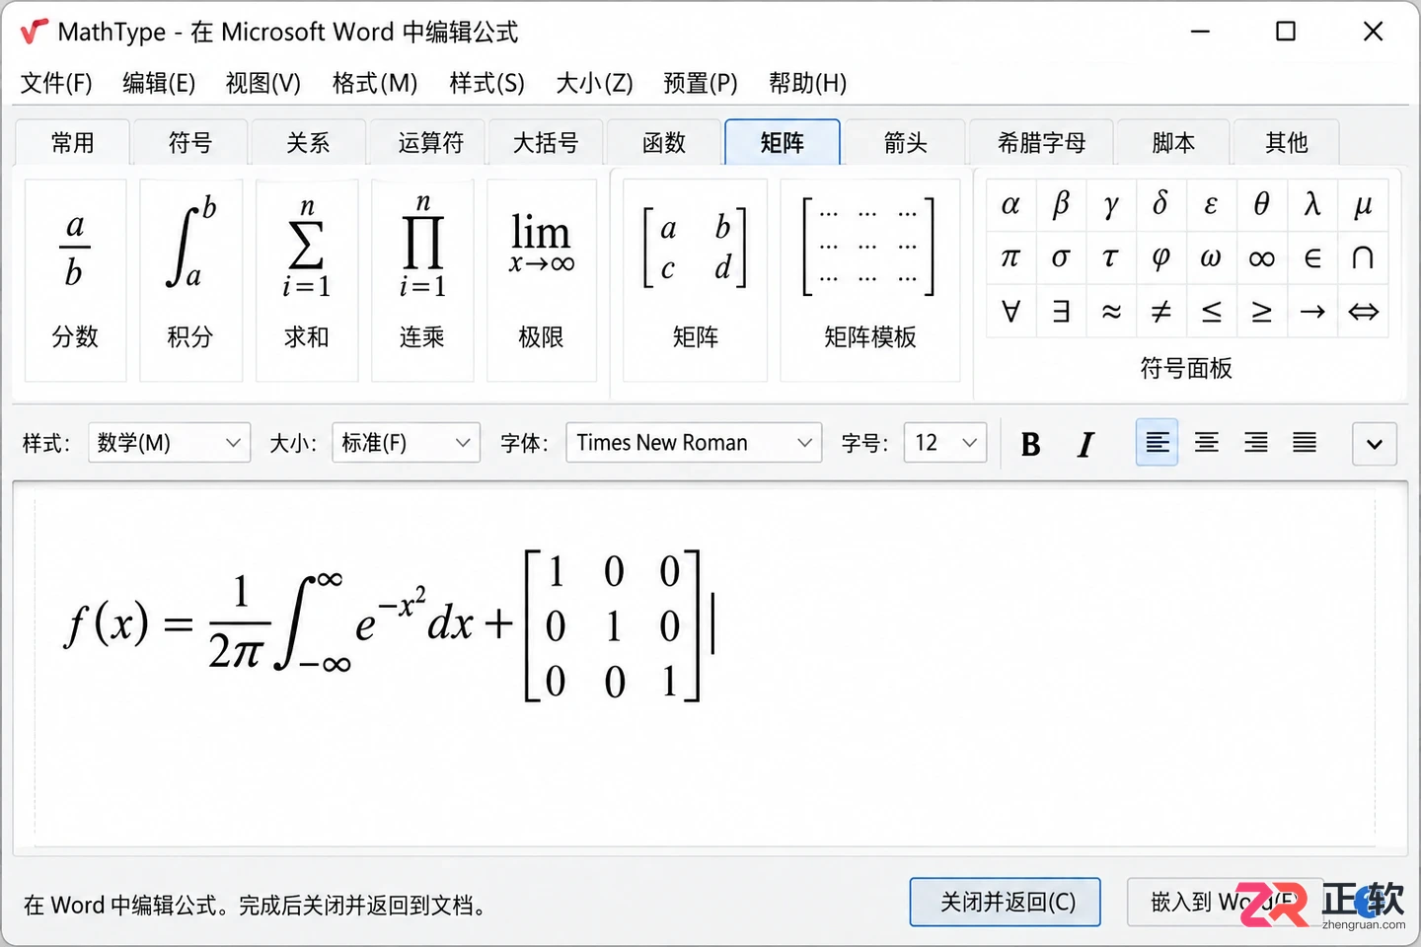Expand more formatting options chevron

click(1375, 444)
